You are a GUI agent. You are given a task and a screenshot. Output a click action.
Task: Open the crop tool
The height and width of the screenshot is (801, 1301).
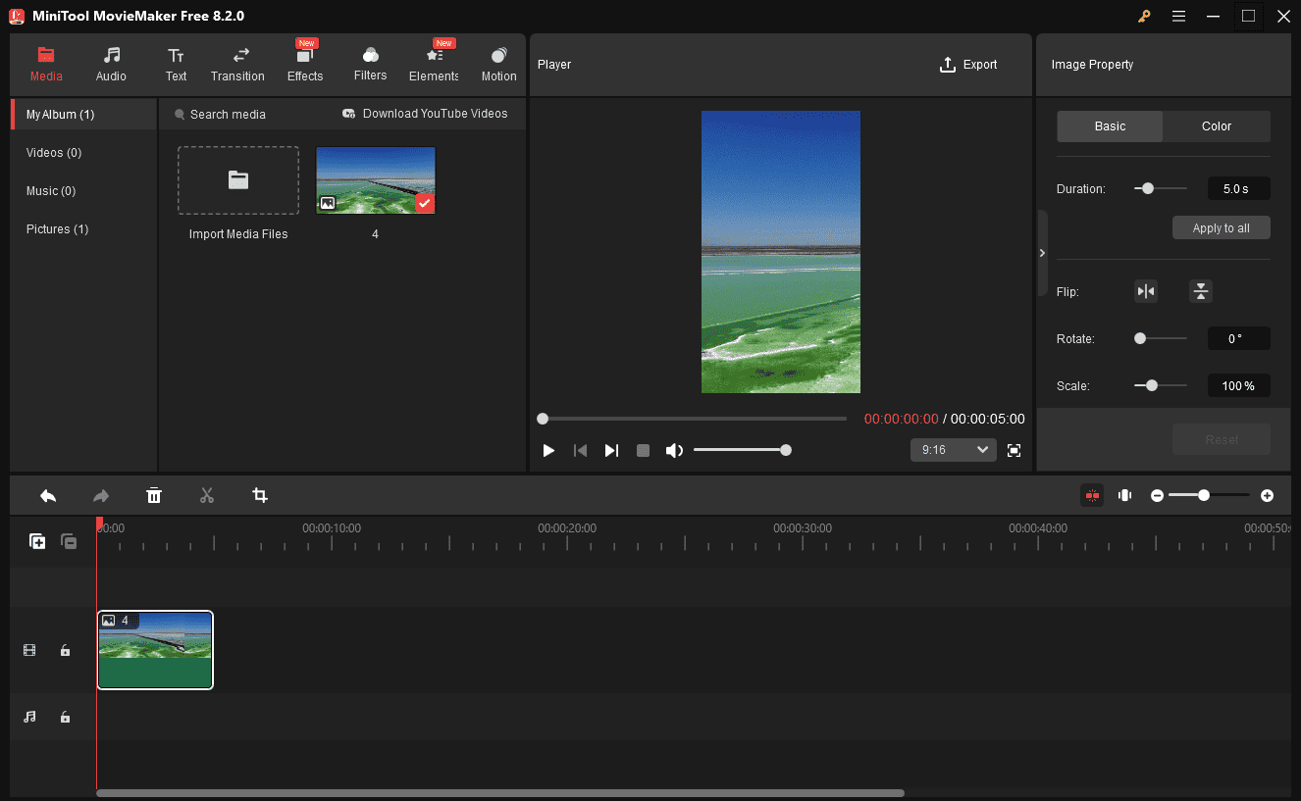click(260, 496)
